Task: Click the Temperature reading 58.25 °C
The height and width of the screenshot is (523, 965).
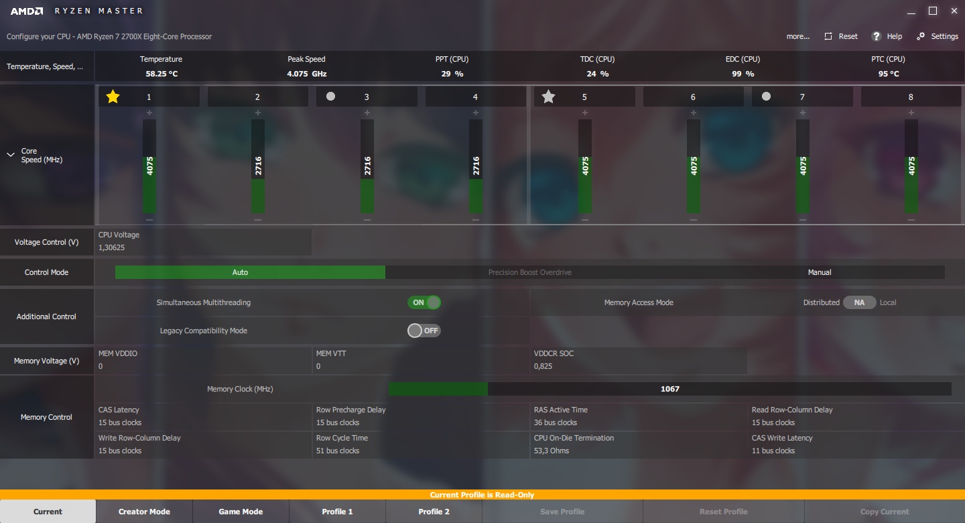Action: pos(162,74)
